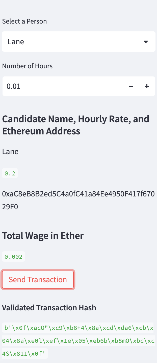This screenshot has height=363, width=157.
Task: Click the candidate name Lane below the heading
Action: click(x=10, y=151)
